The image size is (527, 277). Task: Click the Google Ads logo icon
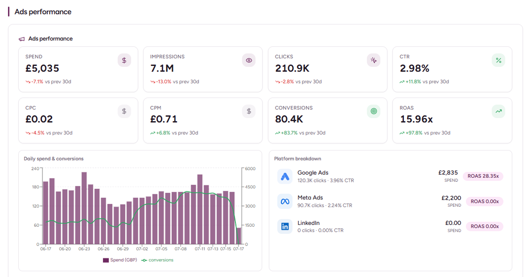(284, 176)
